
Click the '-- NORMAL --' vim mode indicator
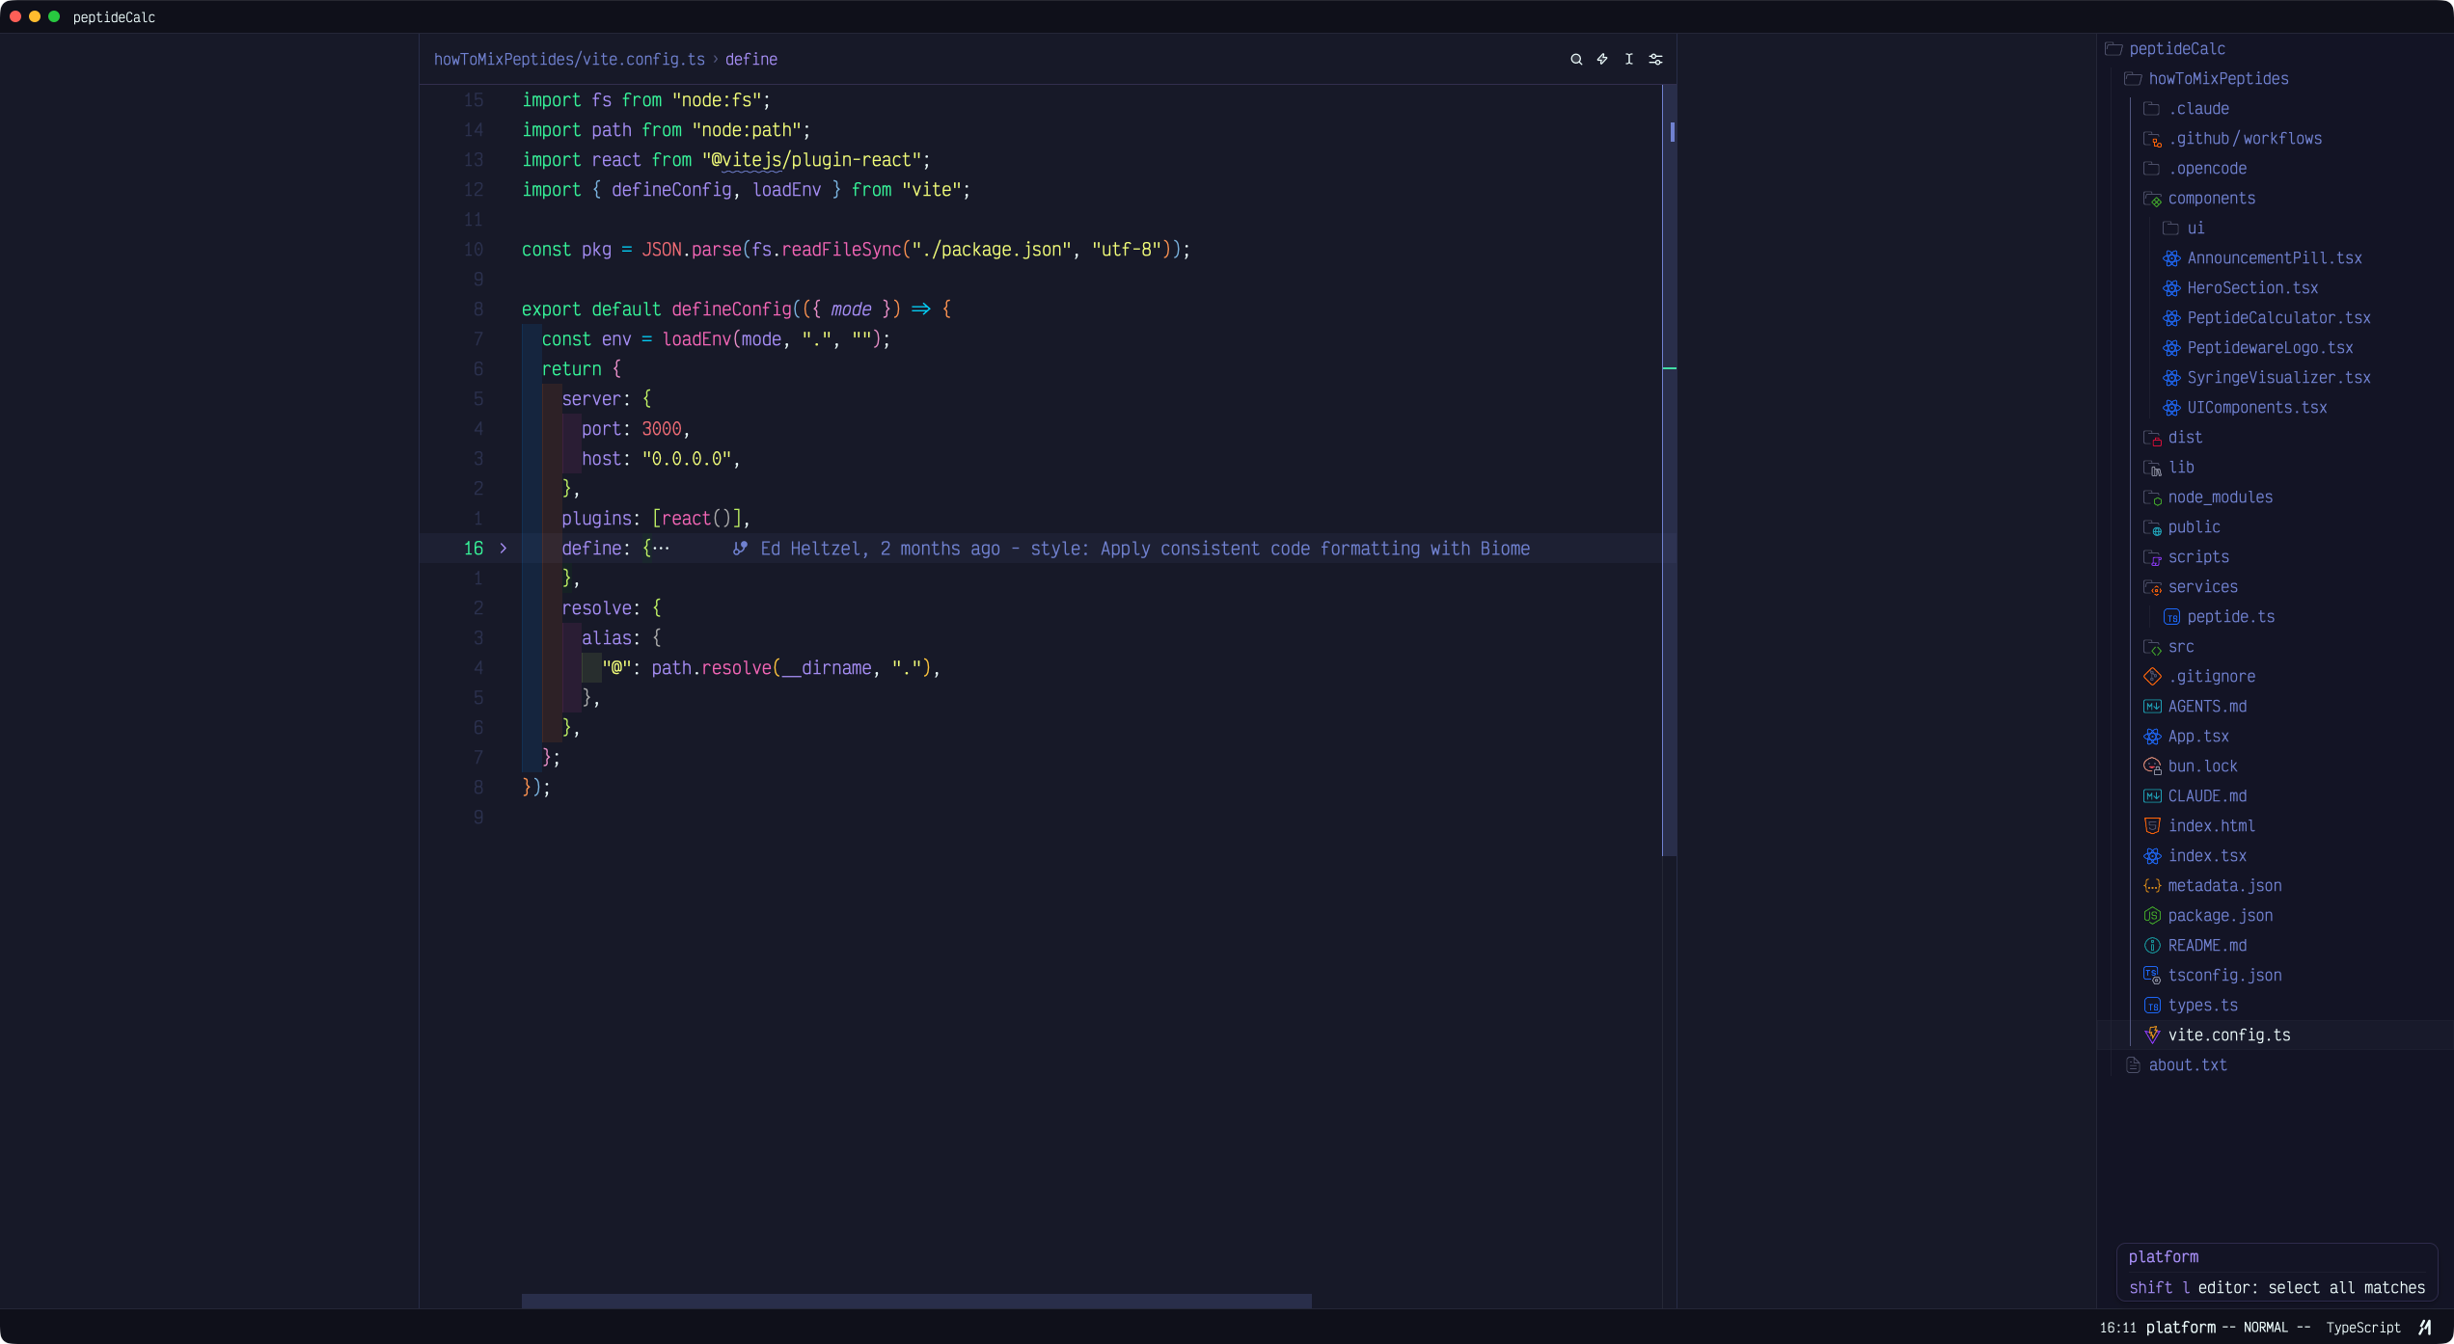tap(2266, 1328)
